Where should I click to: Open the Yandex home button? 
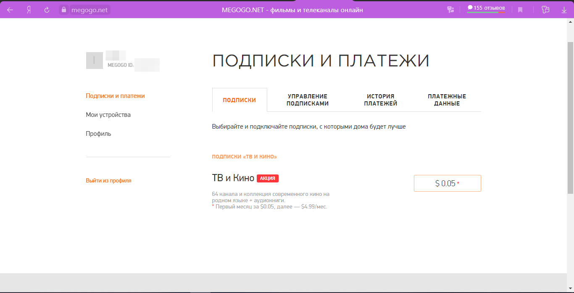(x=29, y=10)
